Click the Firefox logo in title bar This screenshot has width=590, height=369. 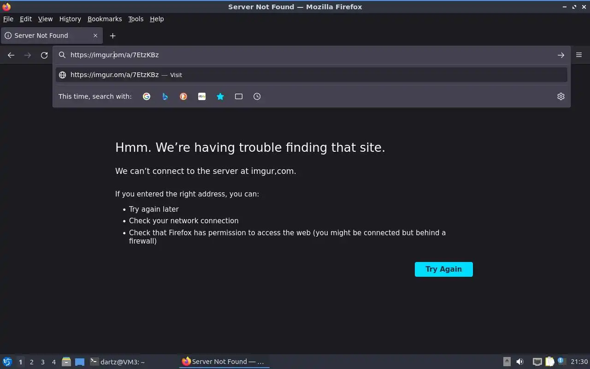6,6
